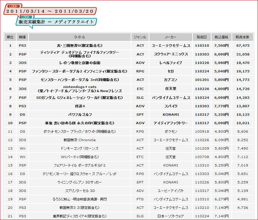Click the price 7,560円
This screenshot has height=220, width=258.
point(221,46)
